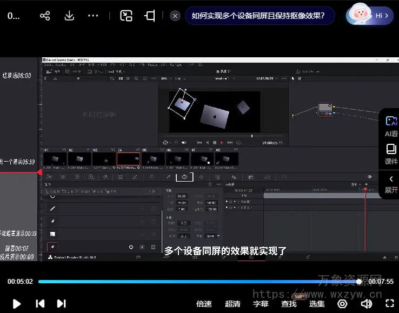Expand the 展开 side panel
Screen dimensions: 399x313
[x=390, y=184]
